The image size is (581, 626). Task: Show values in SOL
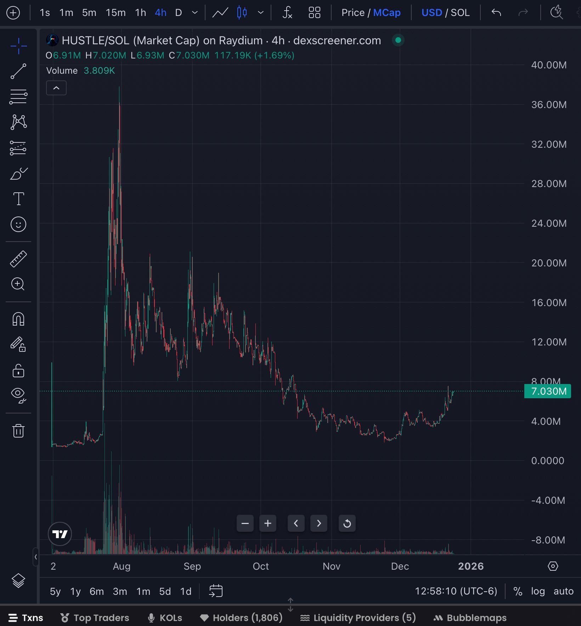(x=460, y=13)
